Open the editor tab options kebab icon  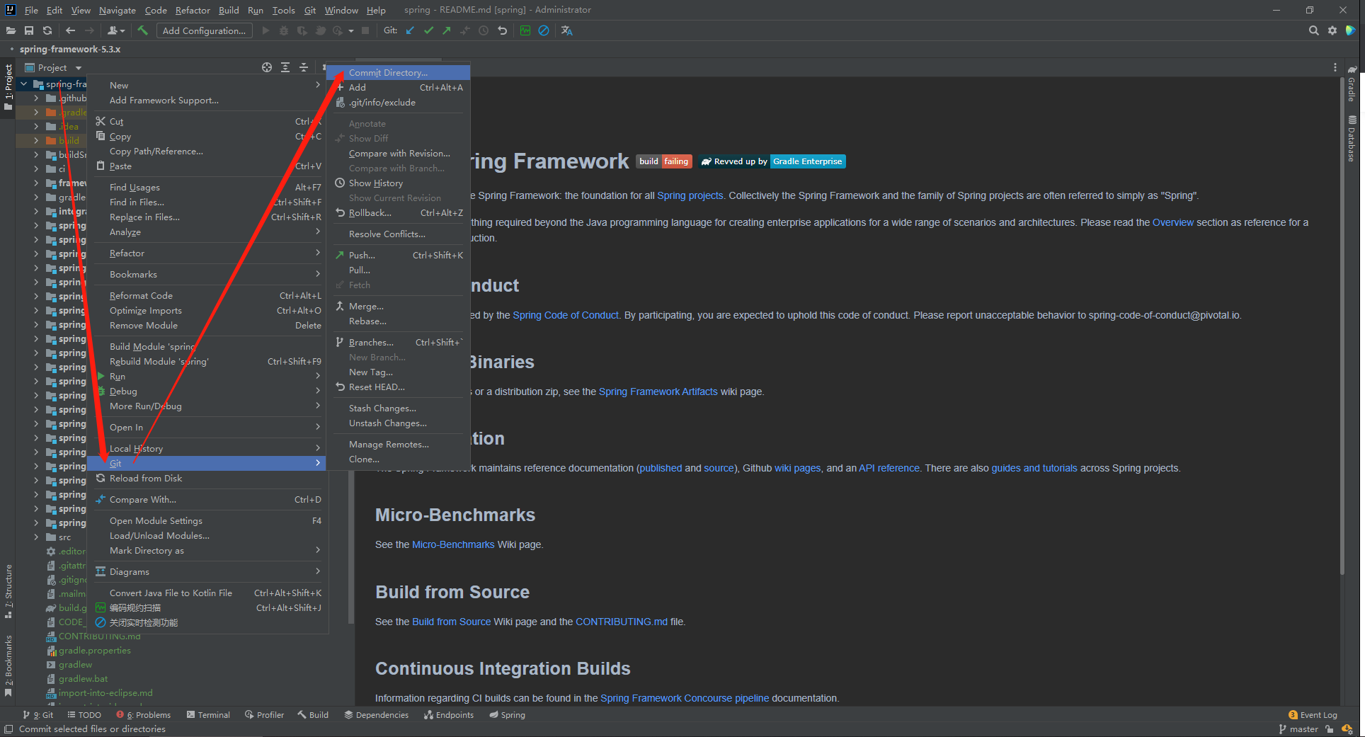pyautogui.click(x=1335, y=67)
